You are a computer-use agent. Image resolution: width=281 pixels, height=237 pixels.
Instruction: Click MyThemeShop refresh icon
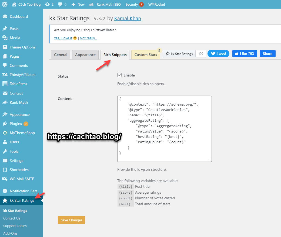(5, 133)
